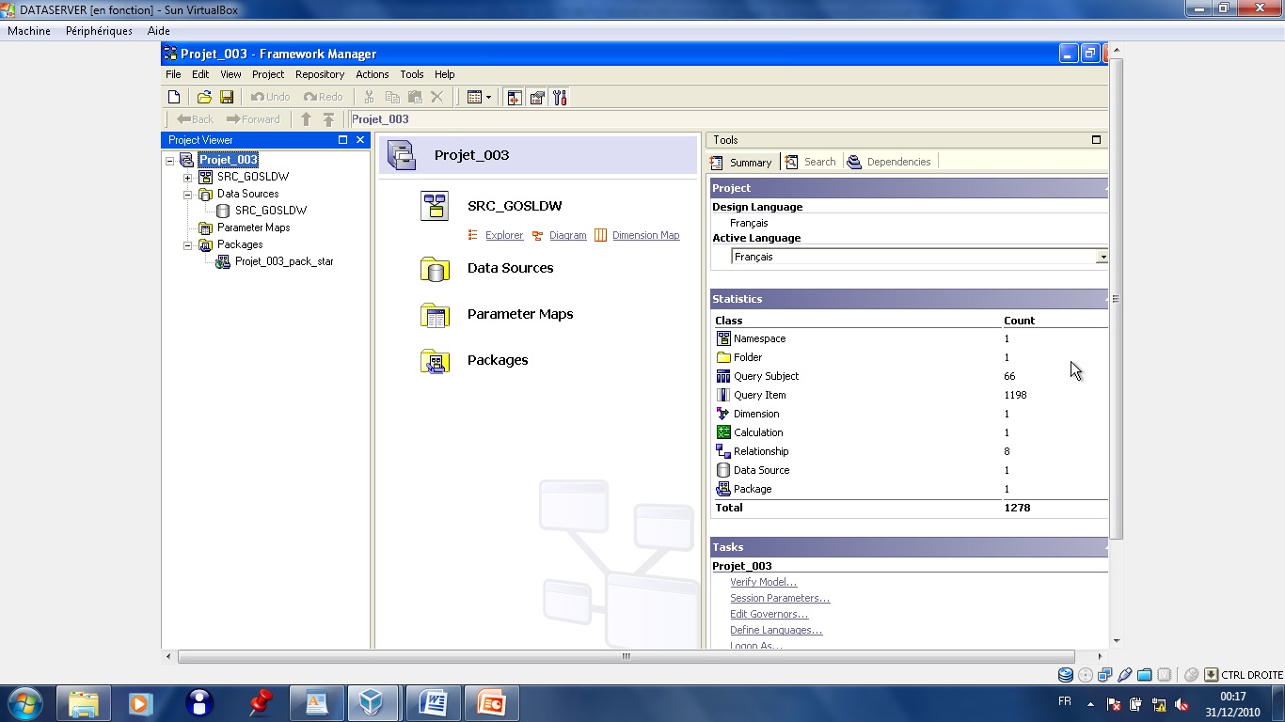The width and height of the screenshot is (1285, 722).
Task: Click the Query Subject count 66
Action: (1009, 376)
